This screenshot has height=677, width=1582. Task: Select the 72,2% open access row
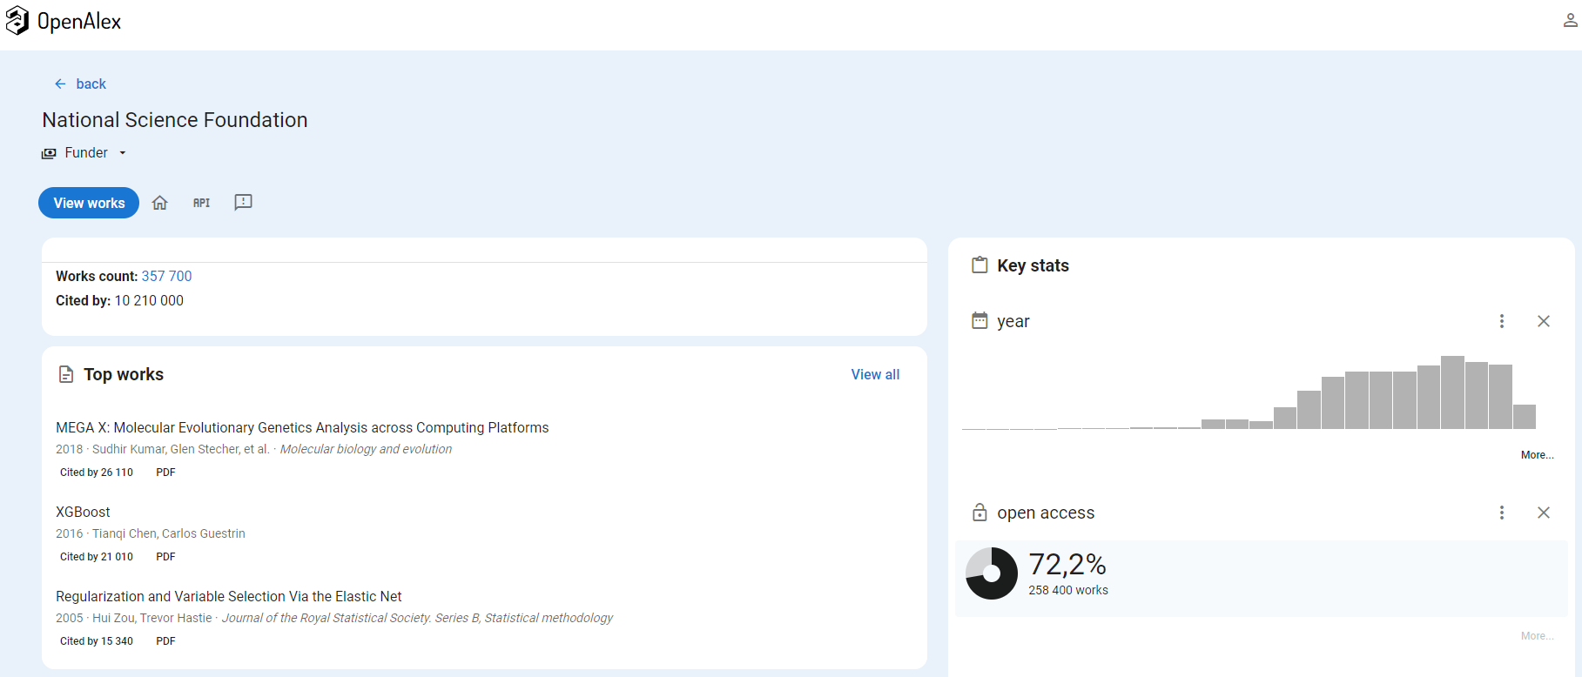(1261, 579)
